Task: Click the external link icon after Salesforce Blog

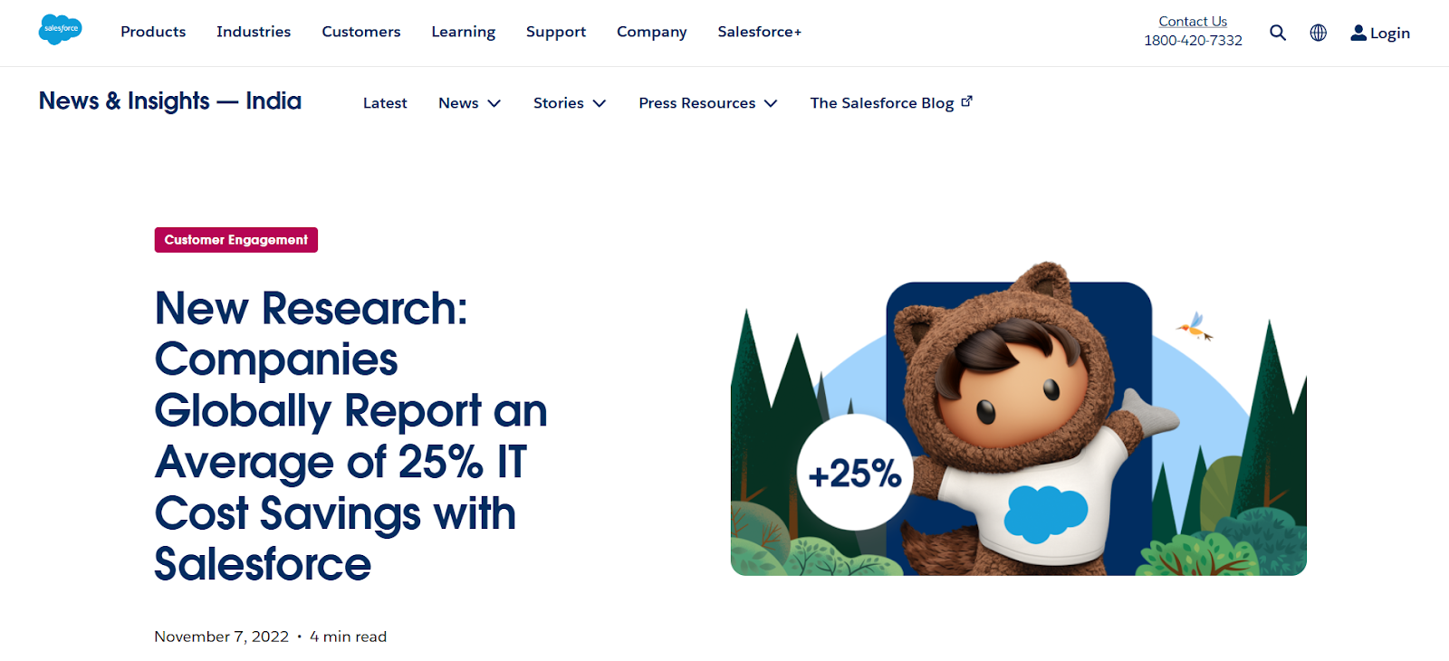Action: click(x=967, y=101)
